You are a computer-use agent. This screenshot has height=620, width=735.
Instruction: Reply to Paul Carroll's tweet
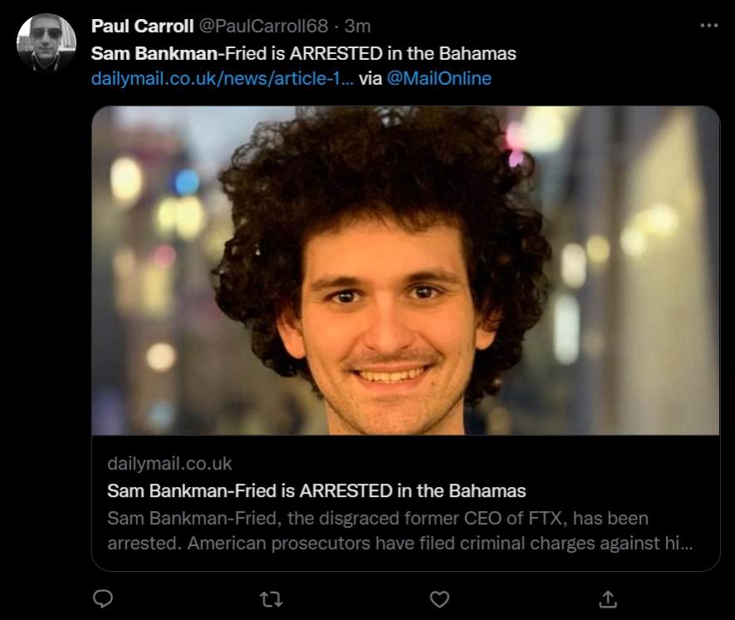[x=103, y=599]
